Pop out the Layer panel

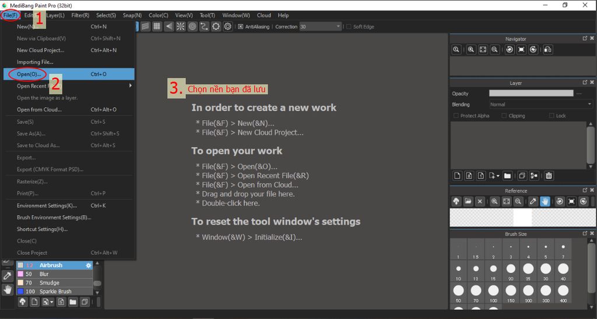[585, 83]
